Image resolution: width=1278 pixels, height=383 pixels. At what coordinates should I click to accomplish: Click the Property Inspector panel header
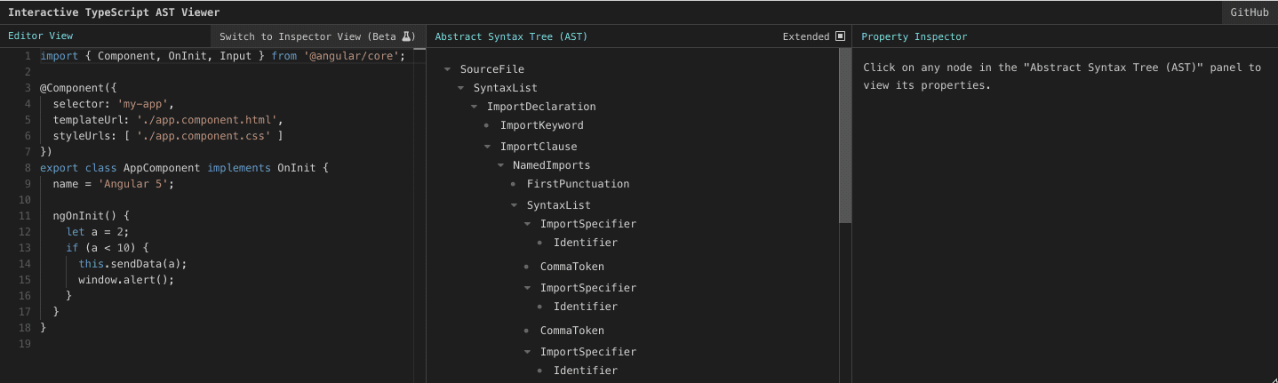(x=914, y=36)
